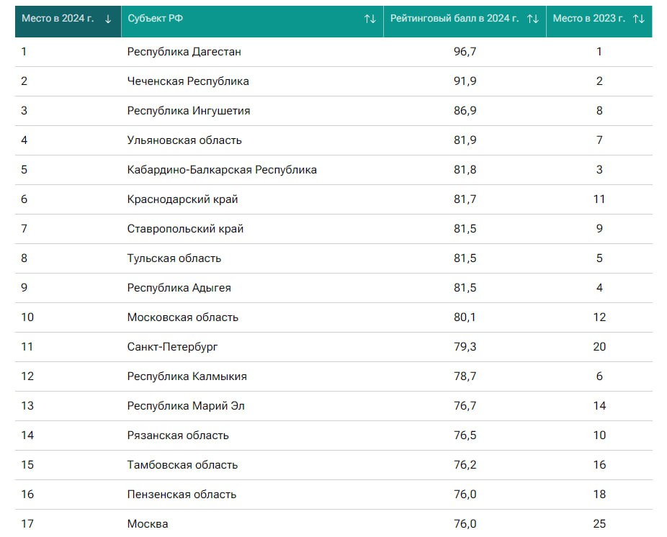Click the 'Тамбовская область' row name
This screenshot has width=667, height=537.
182,465
